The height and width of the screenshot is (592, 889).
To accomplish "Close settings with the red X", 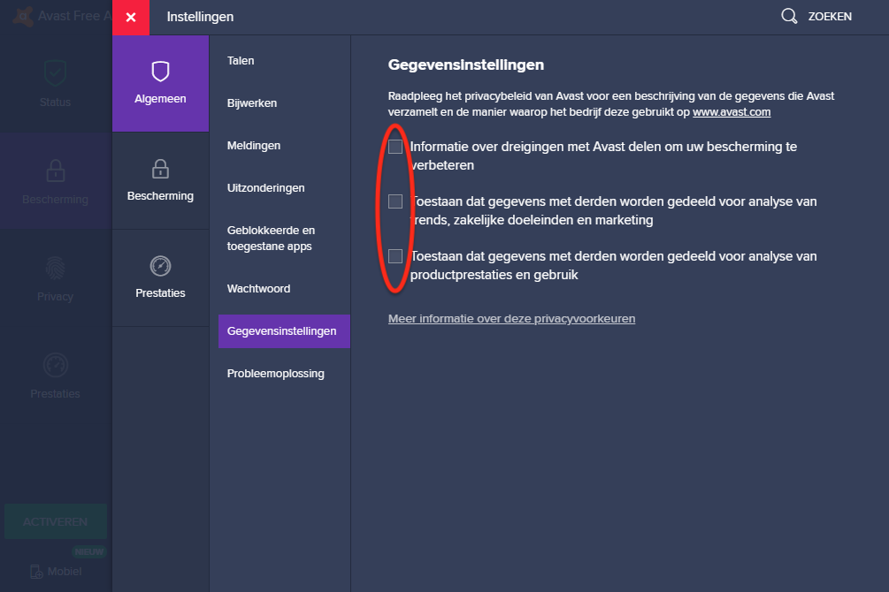I will [131, 18].
